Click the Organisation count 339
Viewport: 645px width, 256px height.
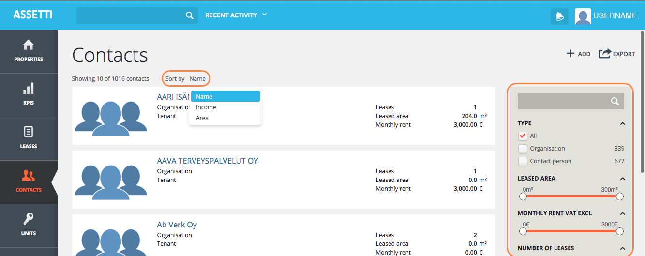(619, 149)
